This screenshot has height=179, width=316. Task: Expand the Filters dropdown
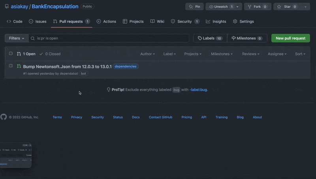click(x=17, y=38)
